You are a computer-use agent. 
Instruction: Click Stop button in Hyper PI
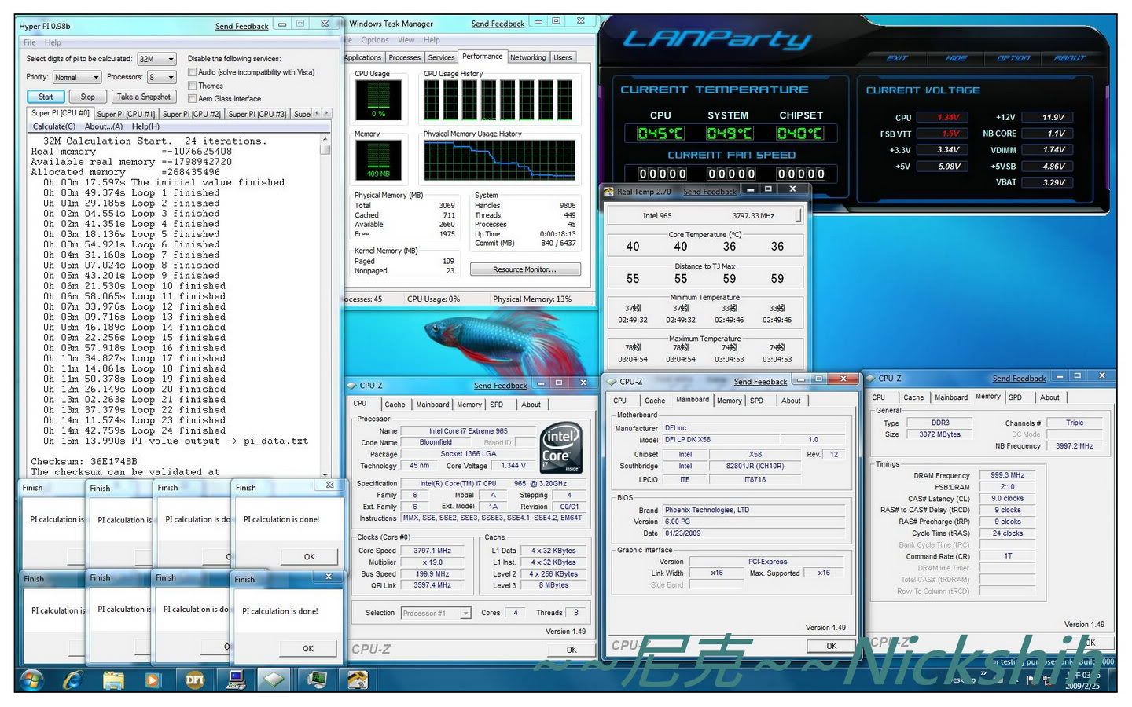click(x=87, y=97)
